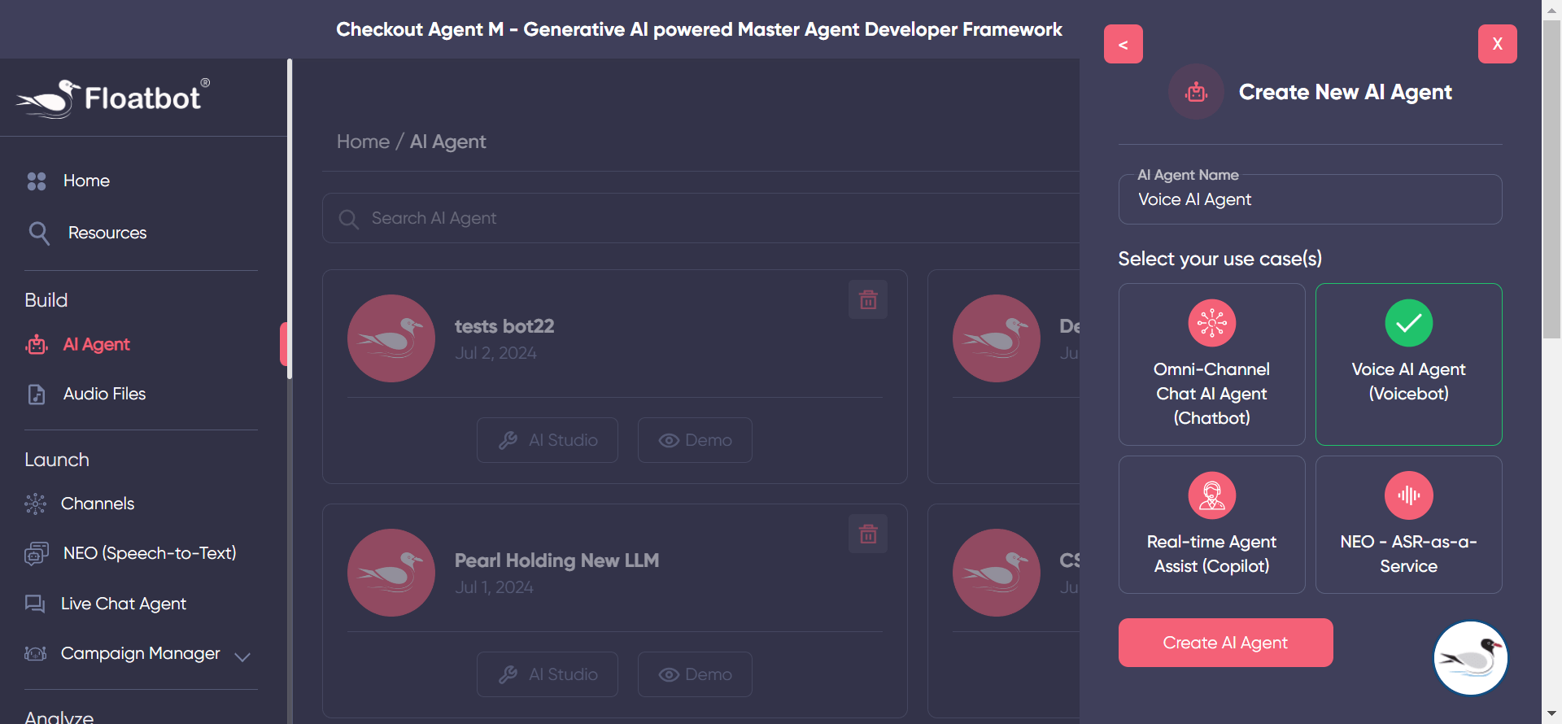
Task: Click the Checkout Agent M banner text
Action: (699, 29)
